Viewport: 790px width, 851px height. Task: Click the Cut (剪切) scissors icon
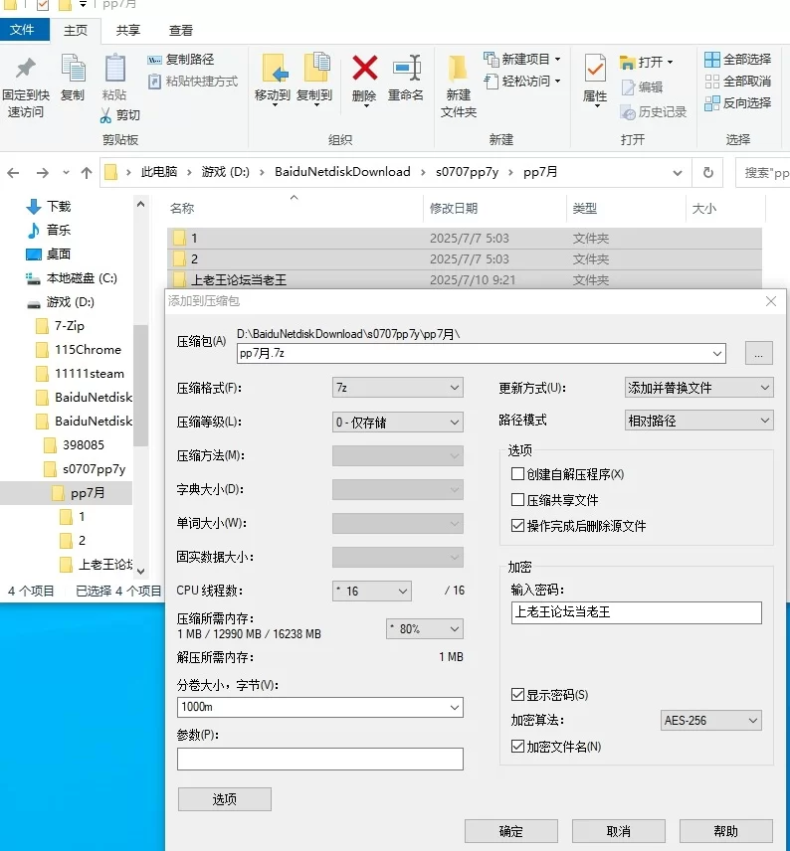[x=105, y=115]
